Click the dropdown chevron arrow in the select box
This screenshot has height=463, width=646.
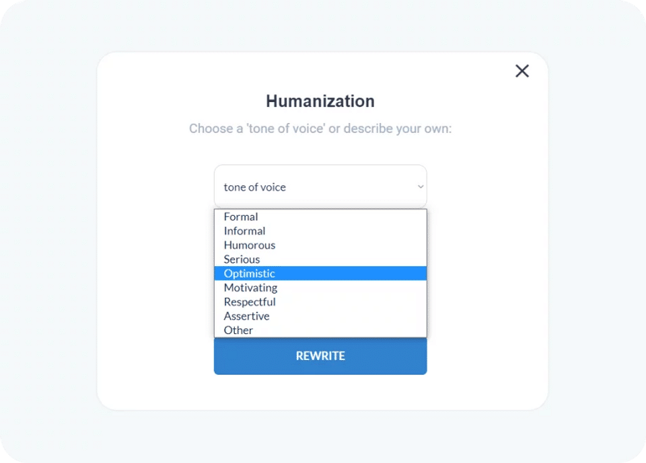tap(420, 187)
